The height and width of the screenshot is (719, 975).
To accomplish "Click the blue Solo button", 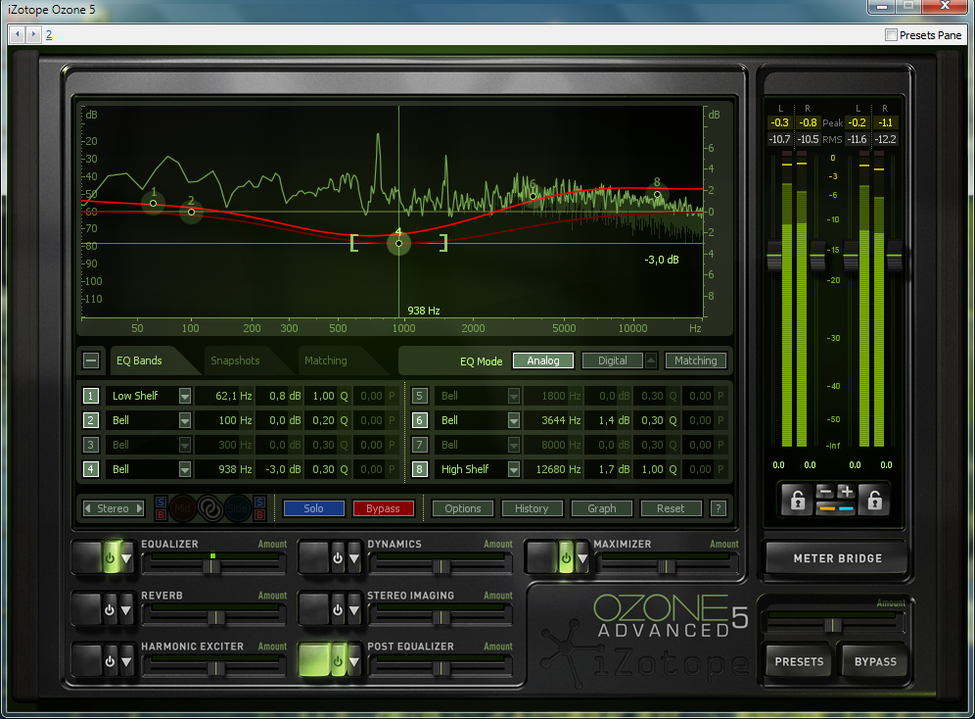I will point(313,508).
